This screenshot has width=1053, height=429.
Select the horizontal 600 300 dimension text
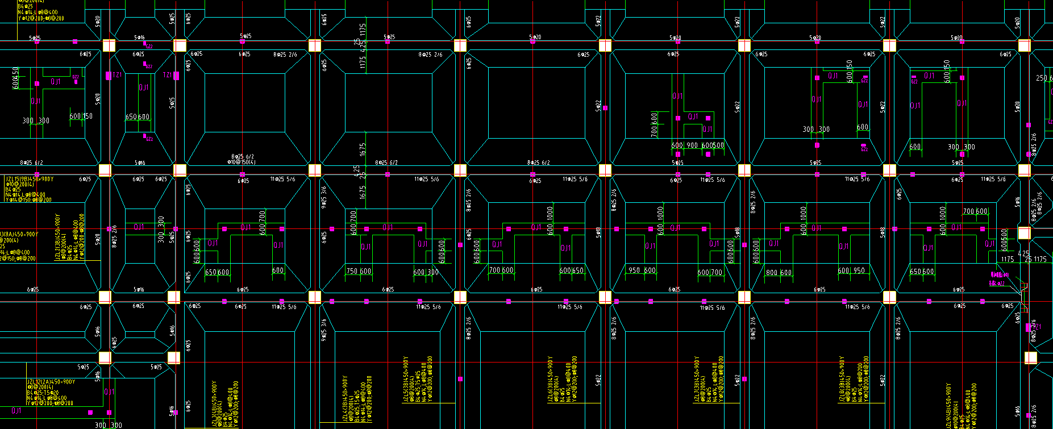(426, 272)
